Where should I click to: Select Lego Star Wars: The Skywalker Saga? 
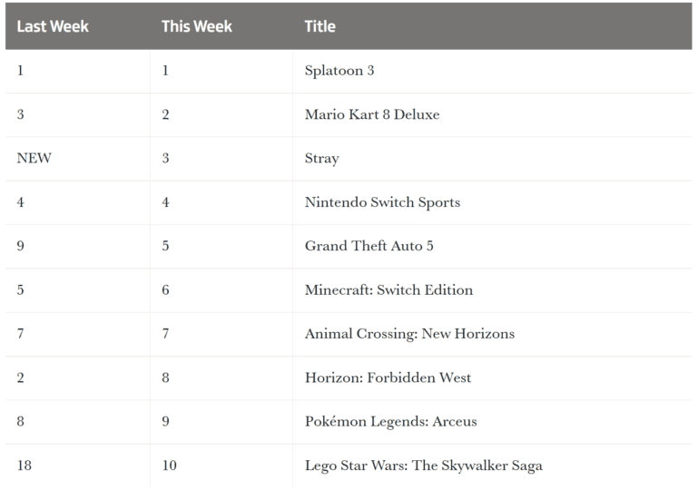click(423, 466)
